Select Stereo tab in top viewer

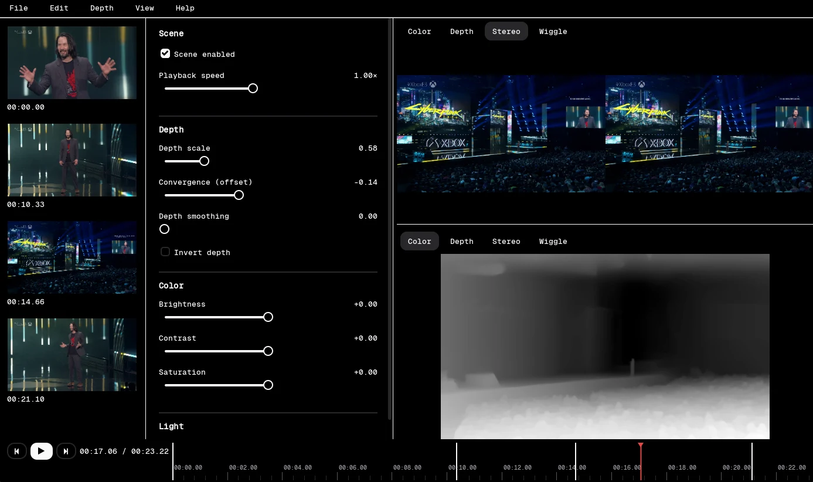(x=506, y=31)
